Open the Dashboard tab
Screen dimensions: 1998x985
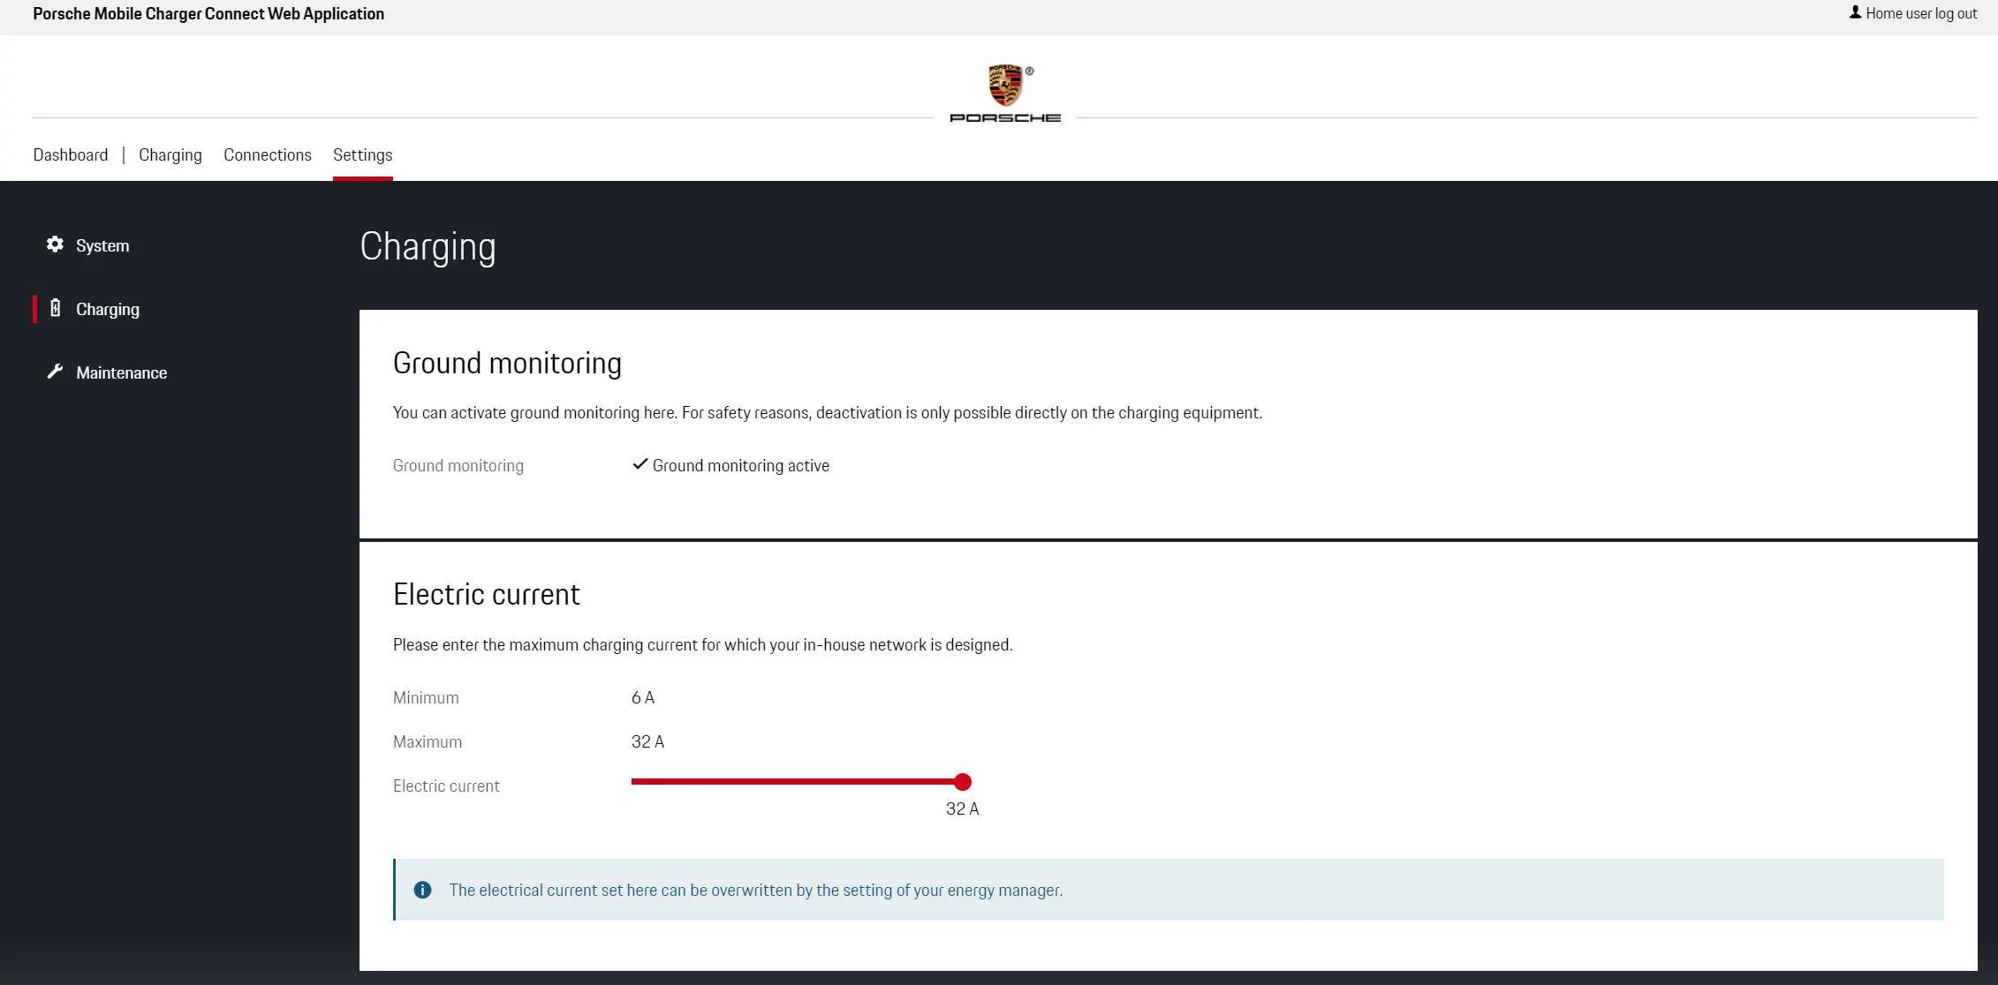(x=71, y=155)
